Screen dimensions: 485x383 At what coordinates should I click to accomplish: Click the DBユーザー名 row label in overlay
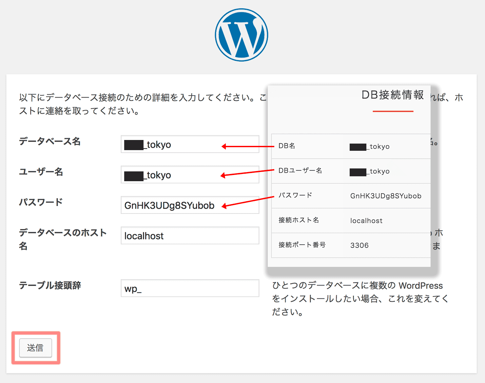click(x=300, y=170)
